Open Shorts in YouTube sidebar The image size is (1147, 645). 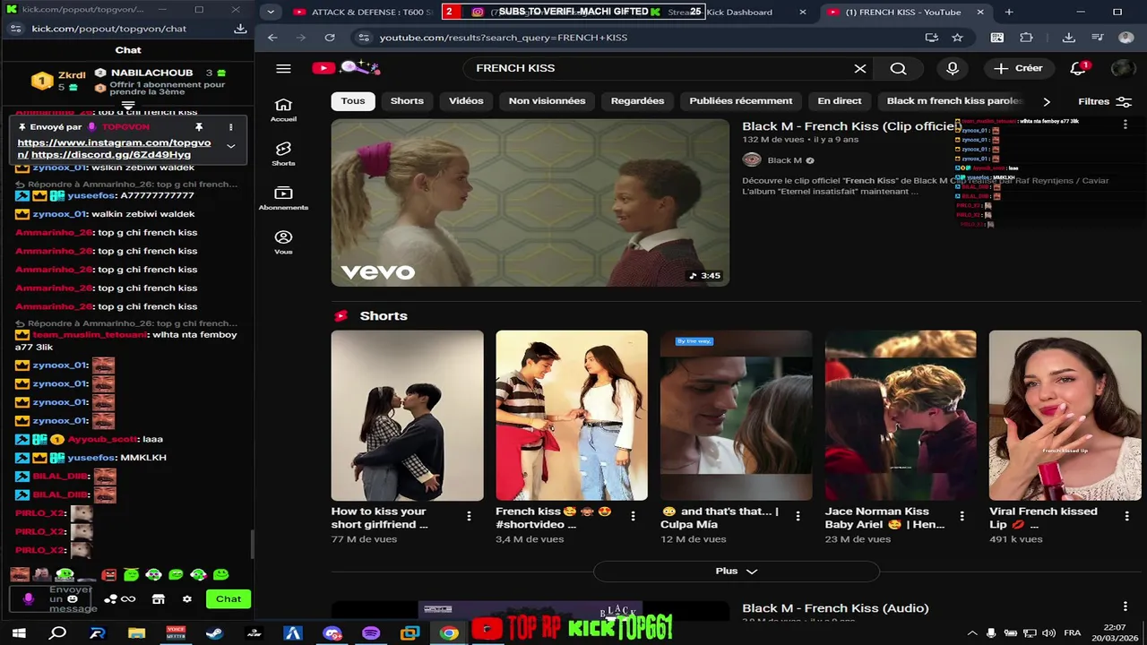[283, 154]
